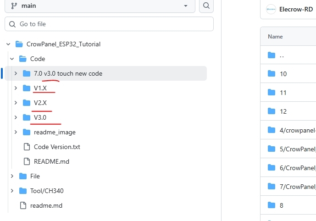Open the root readme.md file
Image resolution: width=316 pixels, height=221 pixels.
pos(46,205)
